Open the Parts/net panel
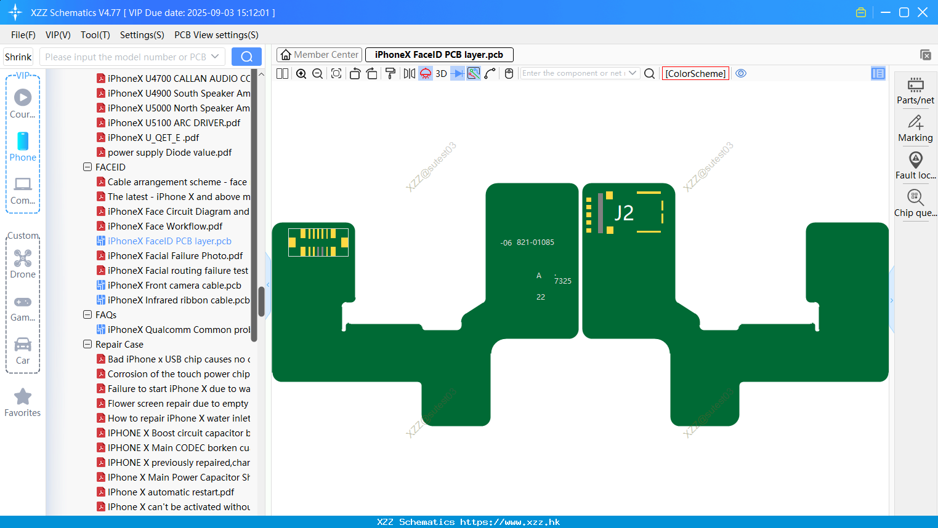The height and width of the screenshot is (528, 938). click(915, 91)
